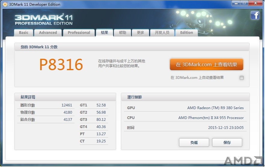Click the P8316 score text

click(61, 64)
